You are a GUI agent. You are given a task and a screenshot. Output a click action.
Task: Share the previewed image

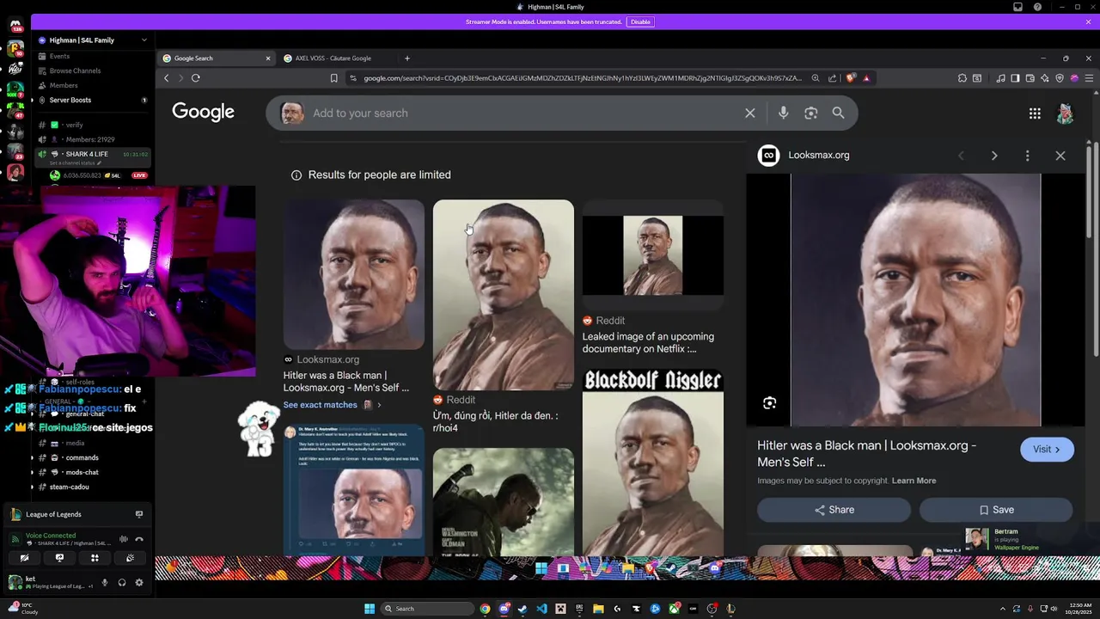point(834,510)
